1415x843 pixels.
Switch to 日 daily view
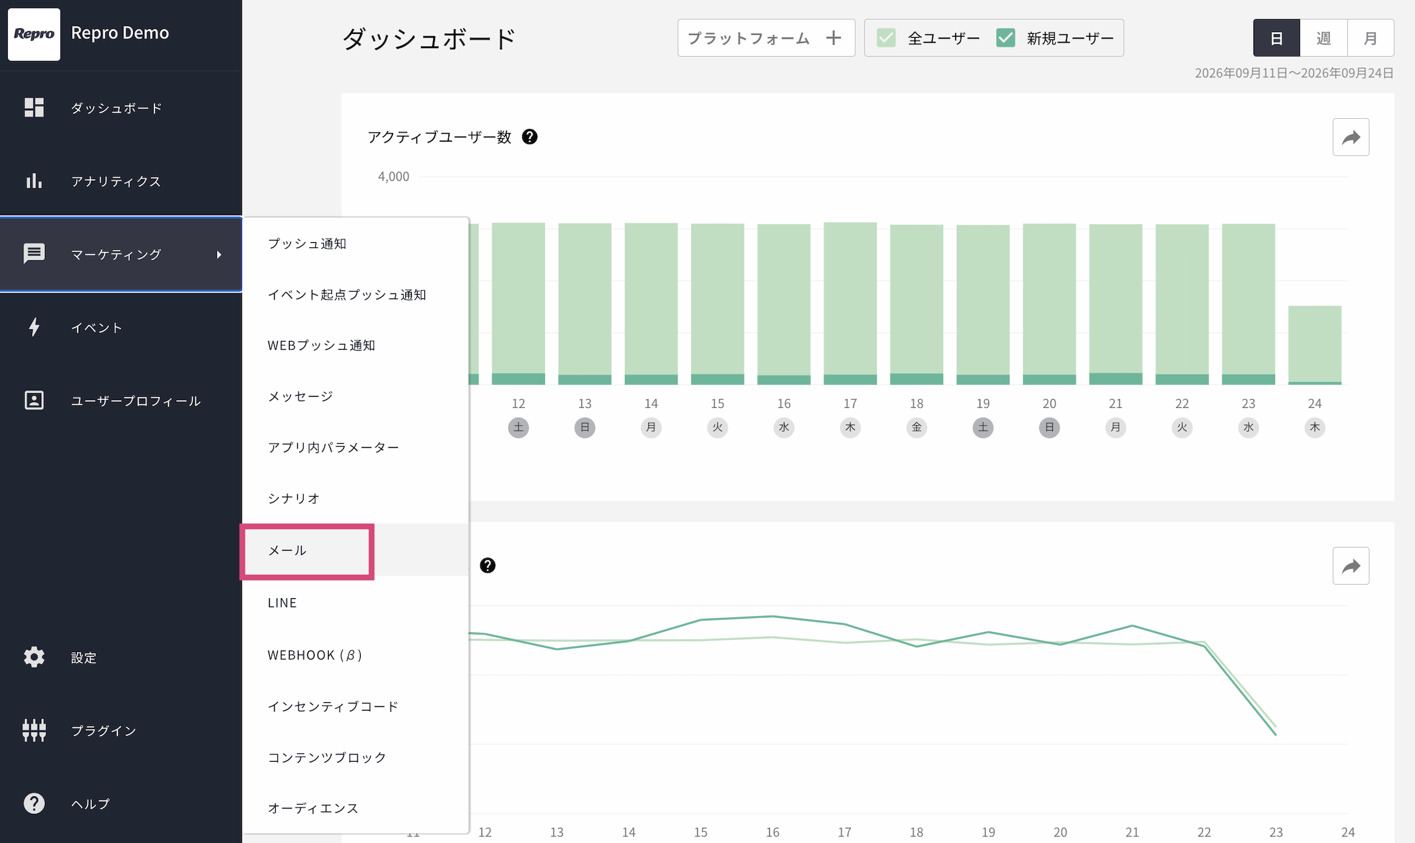(1276, 38)
